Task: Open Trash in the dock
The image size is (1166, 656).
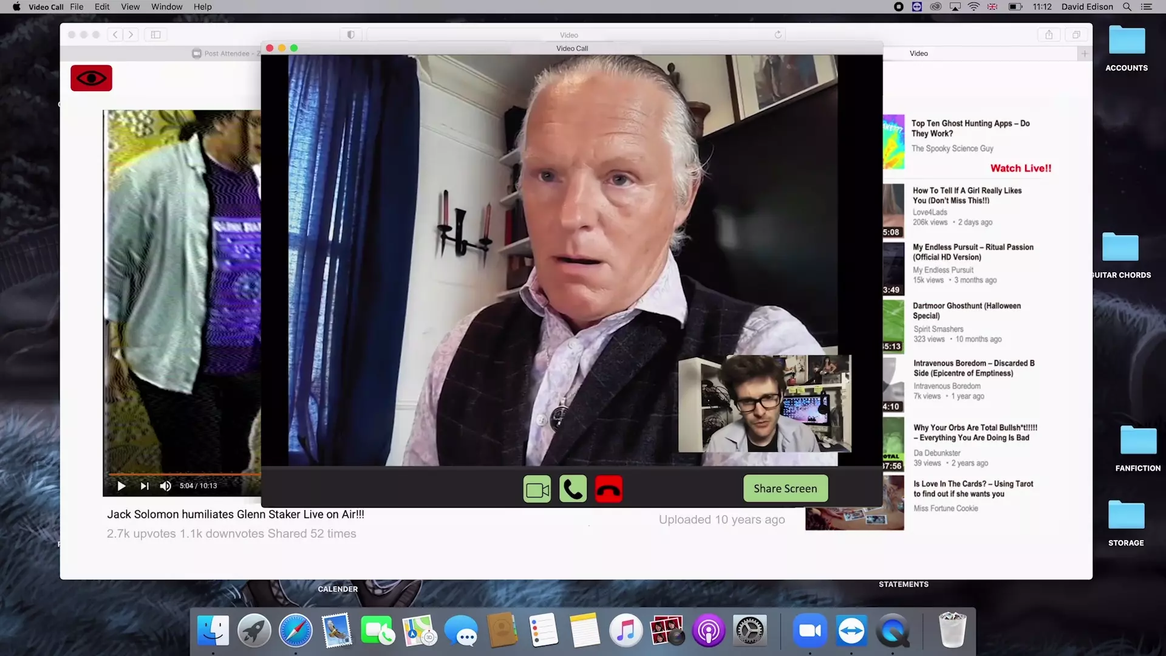Action: point(952,630)
